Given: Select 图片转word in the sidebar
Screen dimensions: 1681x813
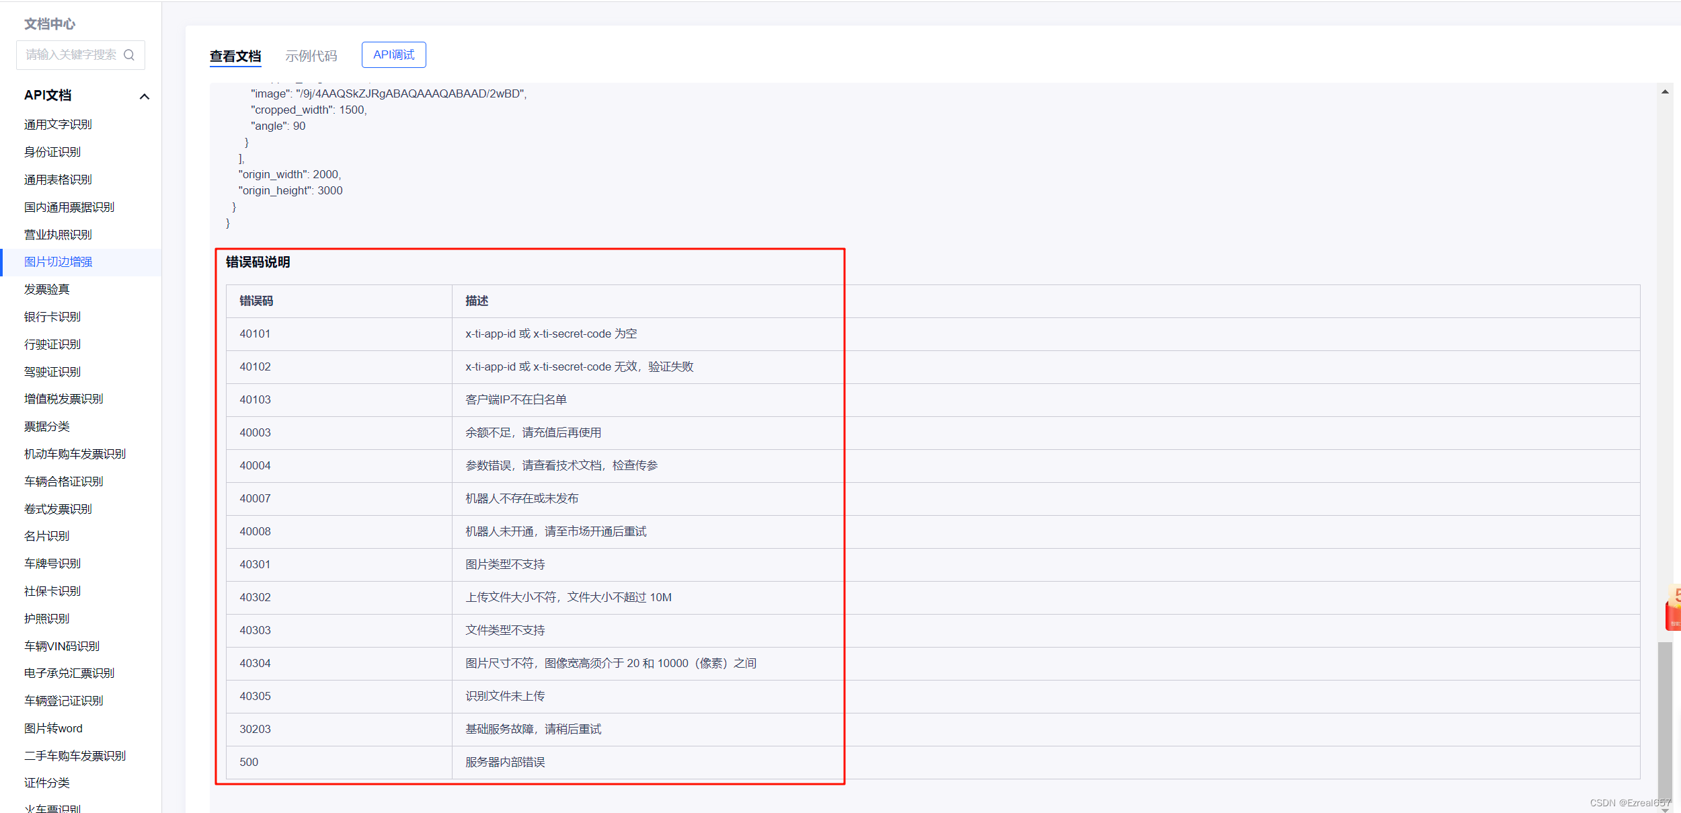Looking at the screenshot, I should (x=52, y=728).
